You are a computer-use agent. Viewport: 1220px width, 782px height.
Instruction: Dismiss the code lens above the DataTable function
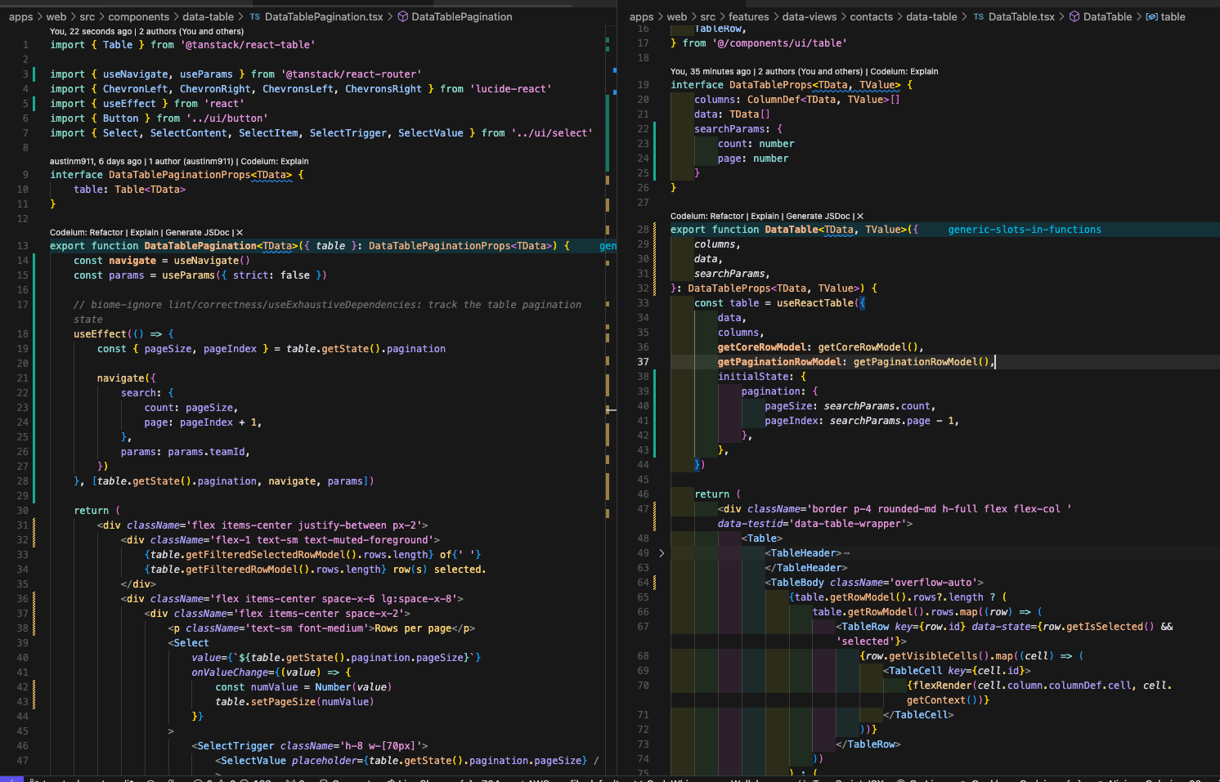click(x=860, y=217)
